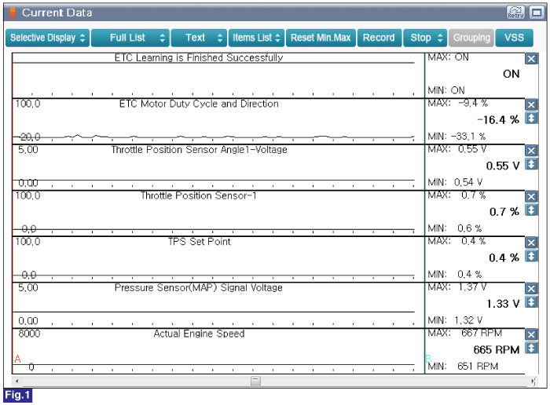This screenshot has width=550, height=405.
Task: Click the VSS button
Action: coord(514,38)
